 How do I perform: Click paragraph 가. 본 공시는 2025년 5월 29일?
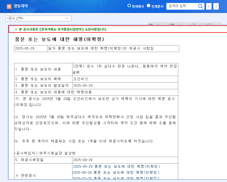pos(95,102)
